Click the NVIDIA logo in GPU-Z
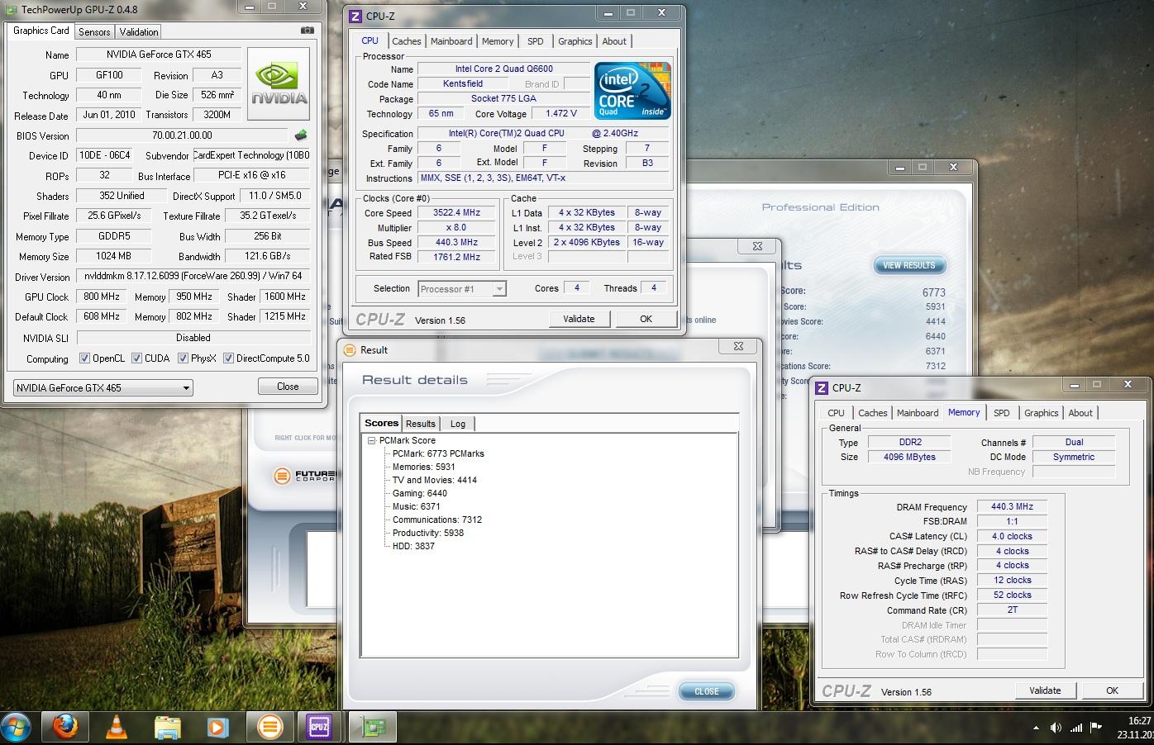The width and height of the screenshot is (1154, 745). 279,84
